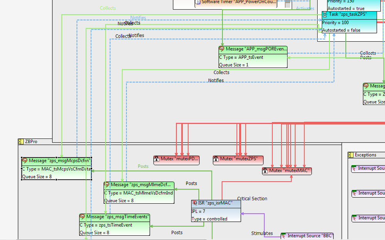Screen dimensions: 385x240
Task: Select the Priority = 100 property
Action: (x=335, y=23)
